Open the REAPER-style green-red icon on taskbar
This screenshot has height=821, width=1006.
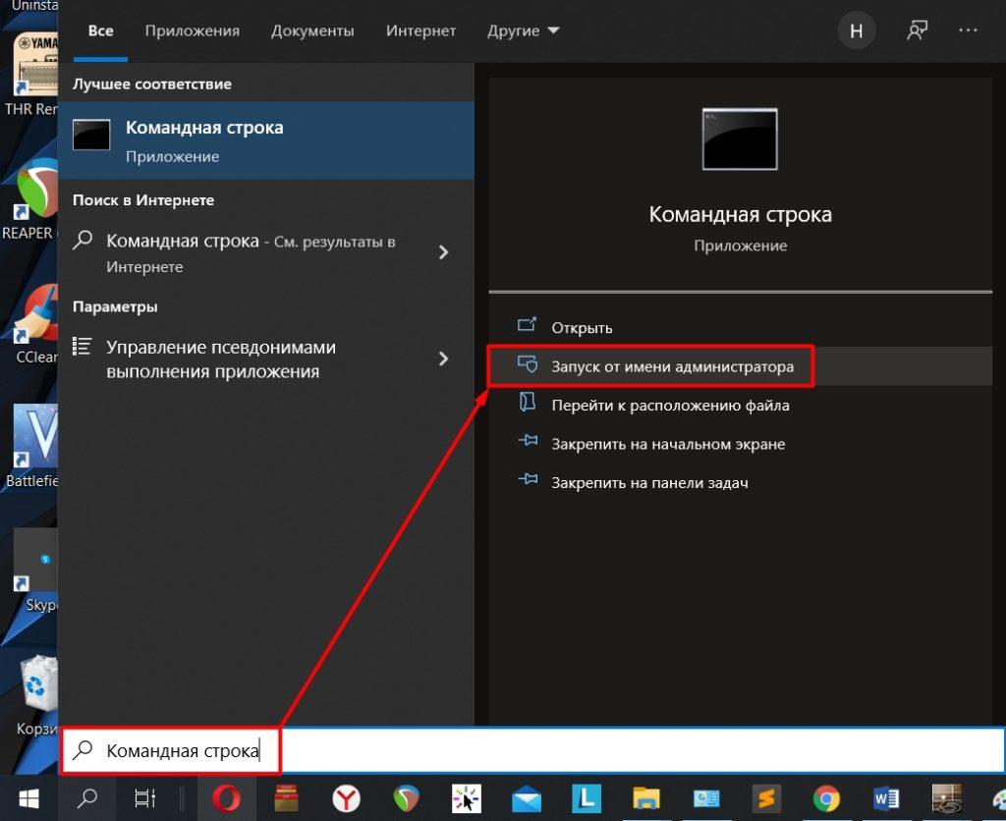coord(406,798)
